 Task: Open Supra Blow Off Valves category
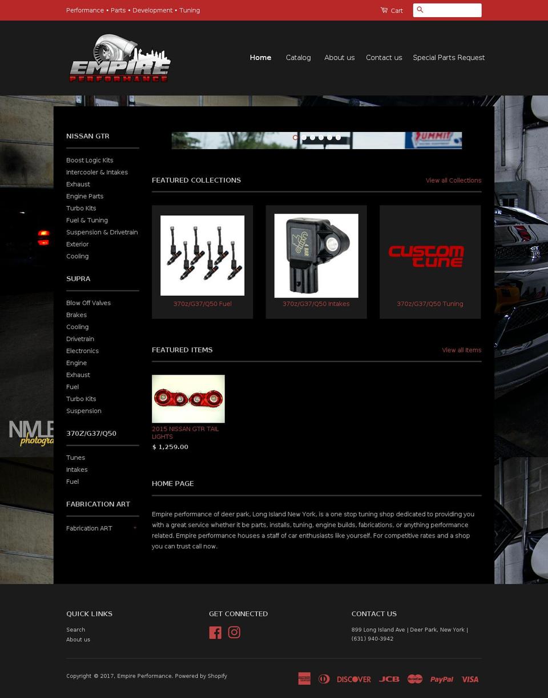coord(88,303)
